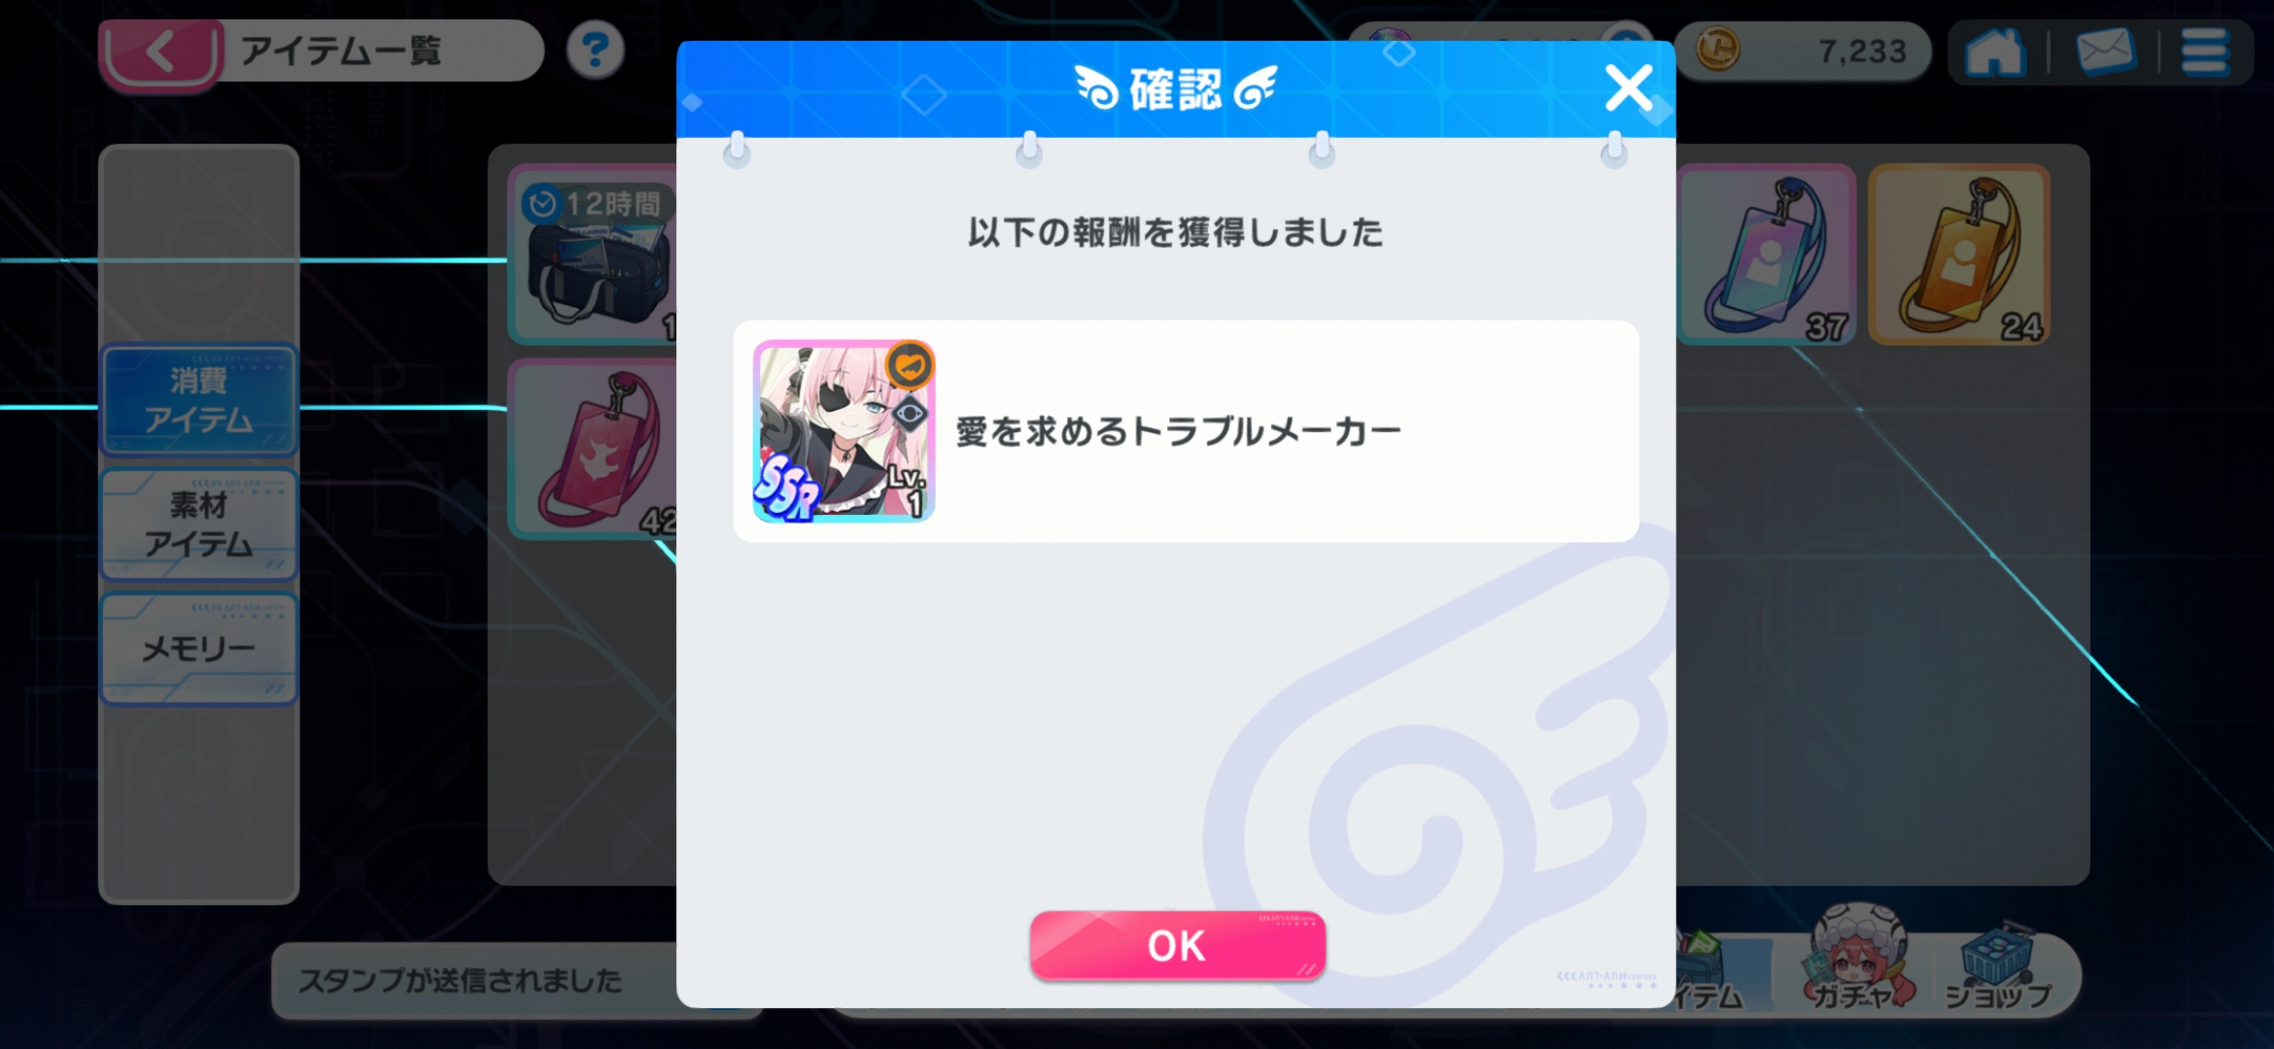Image resolution: width=2274 pixels, height=1049 pixels.
Task: Switch to the メモリー tab
Action: pos(199,648)
